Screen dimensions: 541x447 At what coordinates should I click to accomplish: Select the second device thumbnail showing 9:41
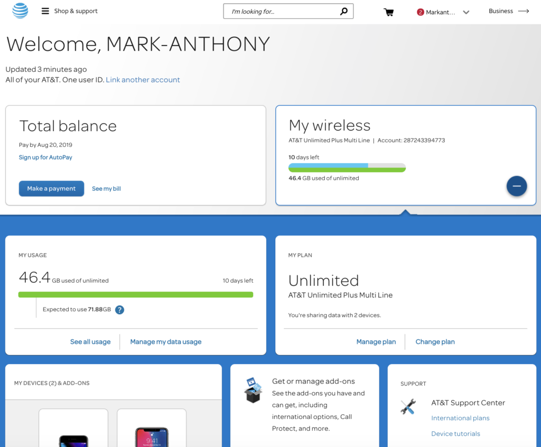click(152, 428)
